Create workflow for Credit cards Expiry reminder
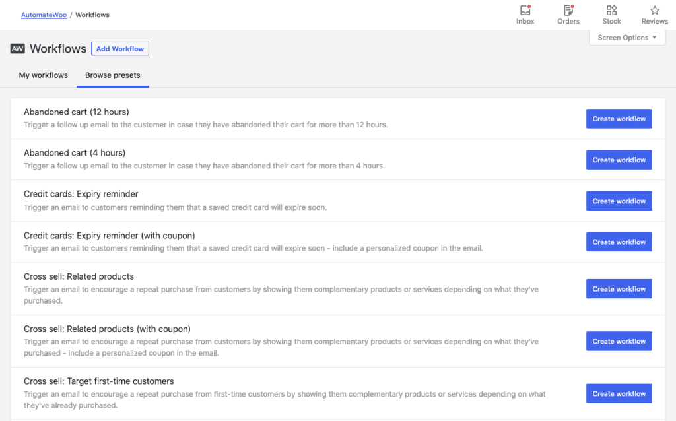 (x=619, y=201)
